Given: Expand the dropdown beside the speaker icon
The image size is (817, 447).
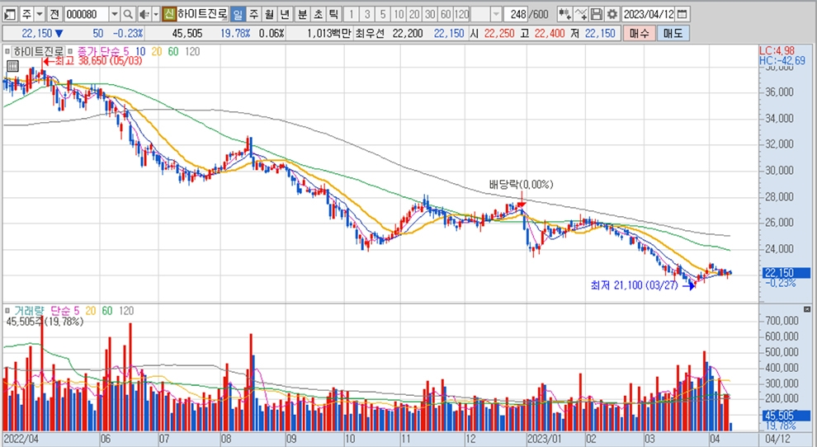Looking at the screenshot, I should (x=156, y=15).
